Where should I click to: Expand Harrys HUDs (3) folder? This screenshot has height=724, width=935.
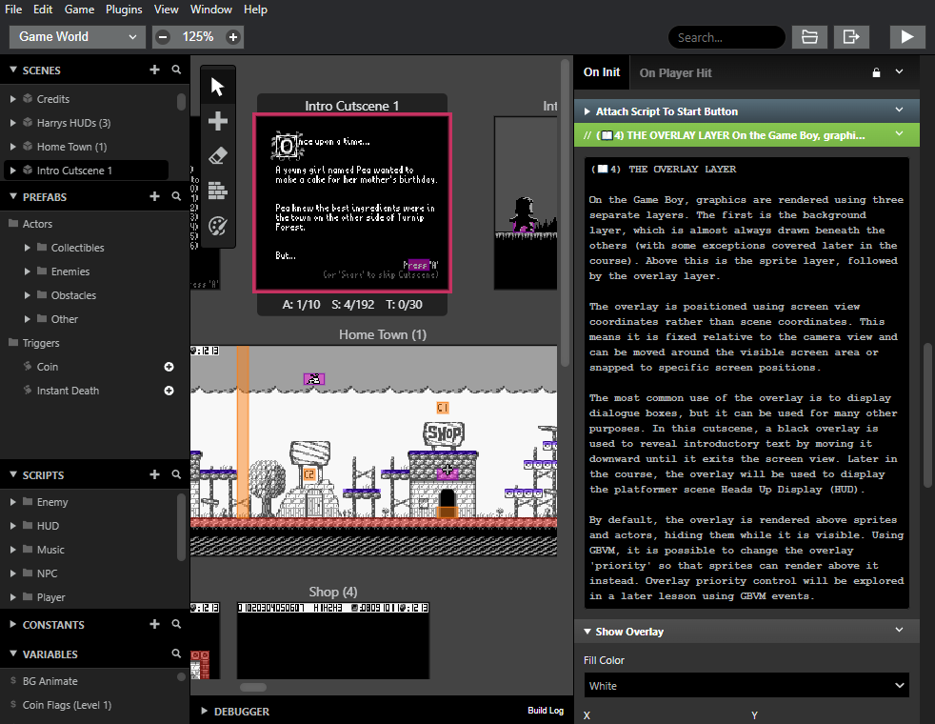[x=13, y=123]
